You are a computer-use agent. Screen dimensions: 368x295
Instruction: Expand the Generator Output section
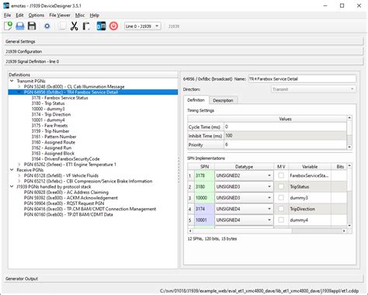tap(184, 279)
